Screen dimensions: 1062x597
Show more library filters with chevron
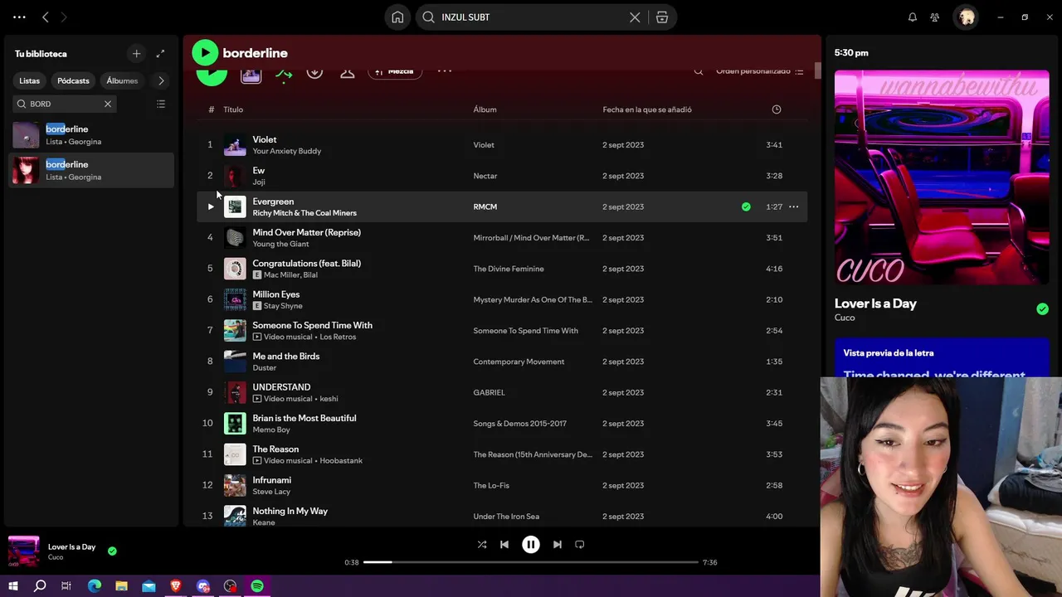pos(161,80)
